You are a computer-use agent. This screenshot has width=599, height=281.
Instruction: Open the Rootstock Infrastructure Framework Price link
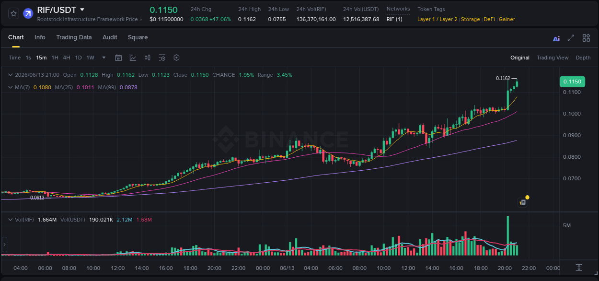90,19
